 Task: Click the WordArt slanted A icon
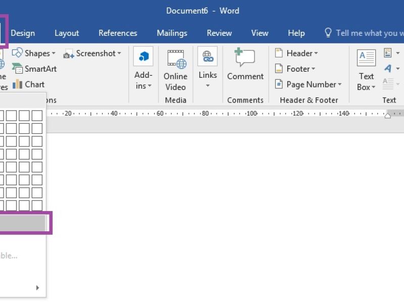click(x=388, y=68)
